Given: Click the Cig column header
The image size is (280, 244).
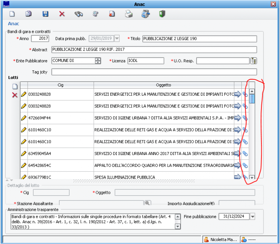Looking at the screenshot, I should click(x=60, y=85).
